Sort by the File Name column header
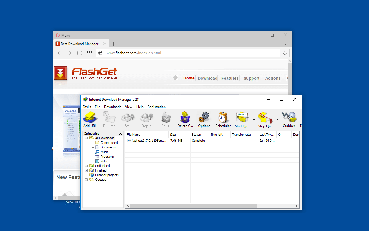369x231 pixels. point(147,135)
